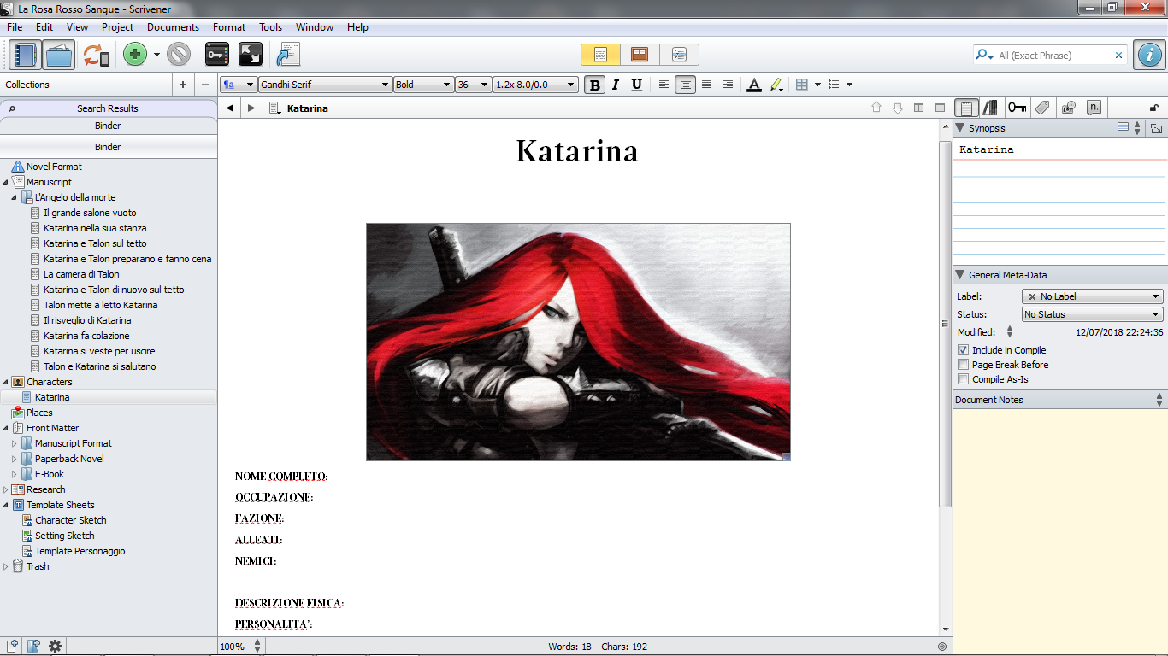Move selection to Trash icon

click(x=179, y=55)
